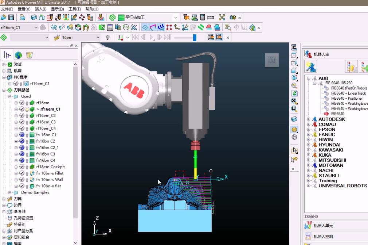The height and width of the screenshot is (245, 368).
Task: Open project folder icon in main toolbar
Action: pyautogui.click(x=3, y=18)
